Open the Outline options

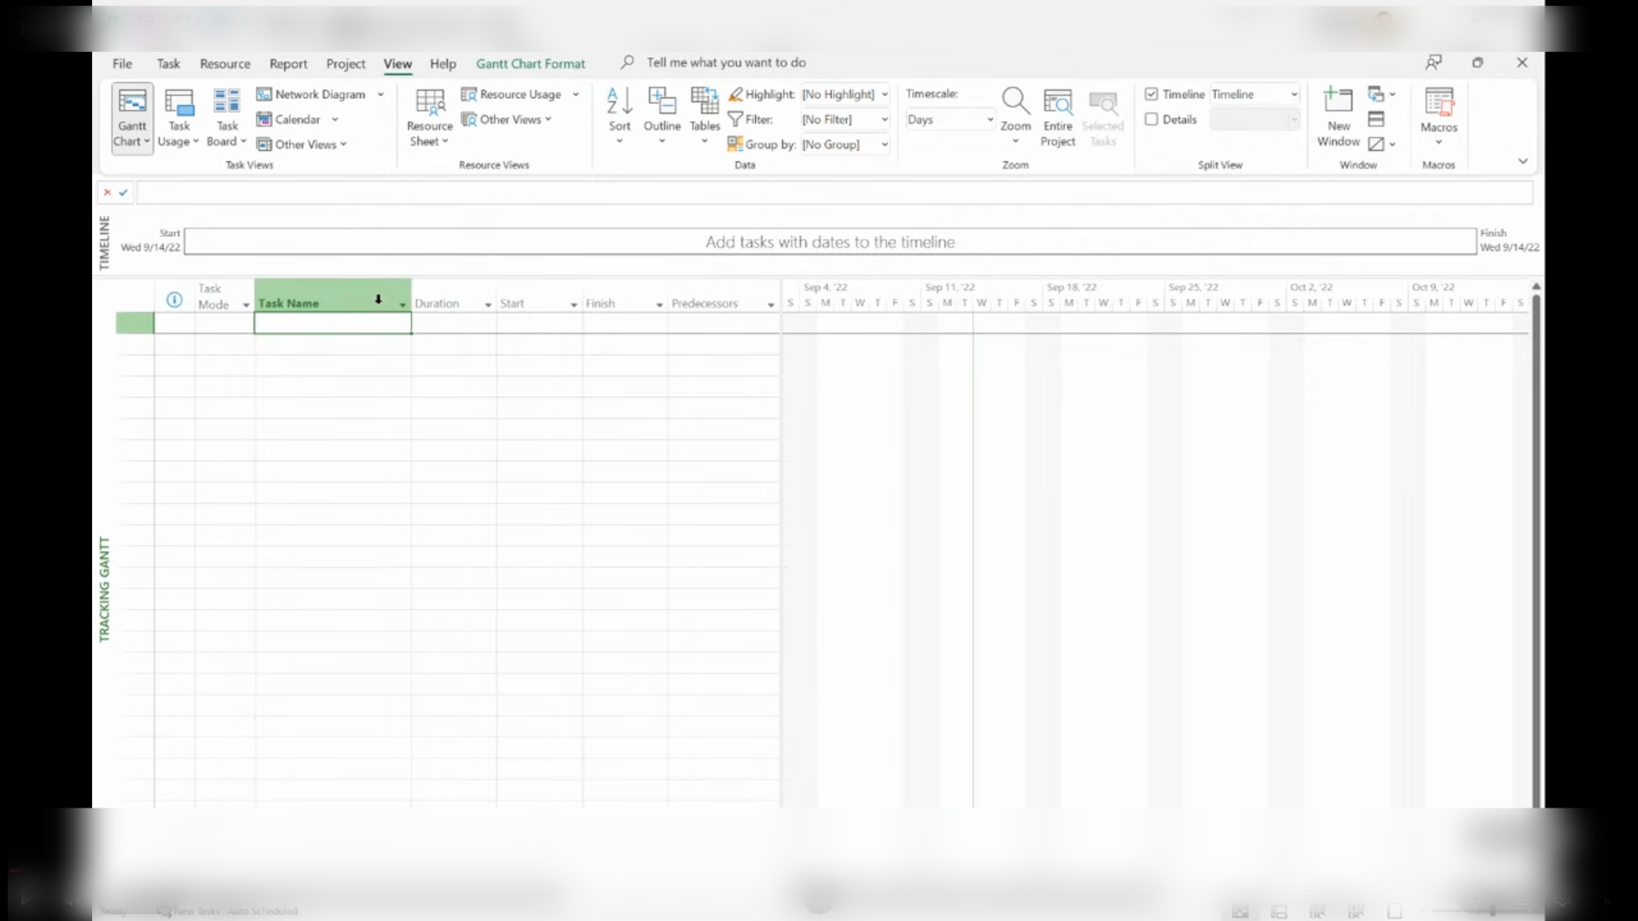661,102
